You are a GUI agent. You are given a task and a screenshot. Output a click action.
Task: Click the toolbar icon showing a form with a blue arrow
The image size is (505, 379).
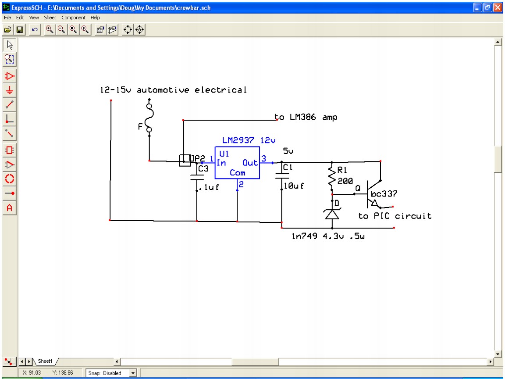[100, 30]
